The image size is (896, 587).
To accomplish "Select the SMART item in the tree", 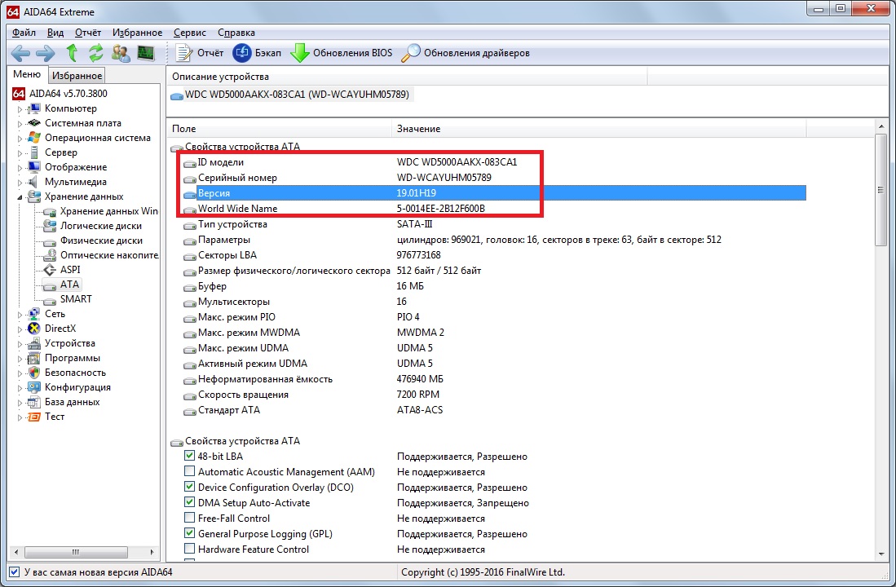I will coord(76,299).
